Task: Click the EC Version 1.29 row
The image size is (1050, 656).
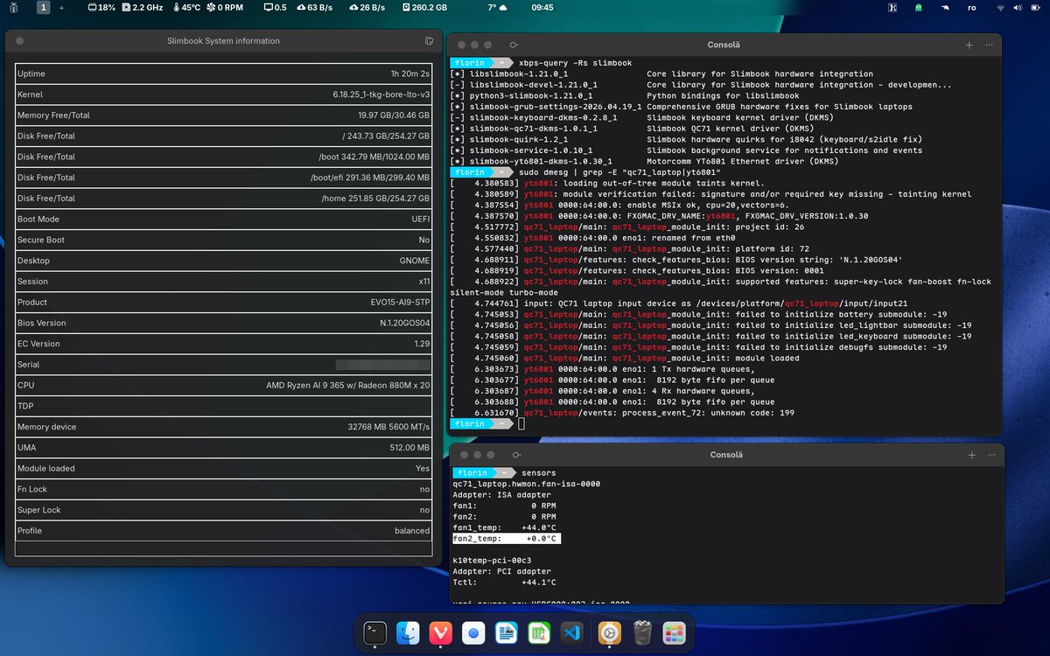Action: [223, 344]
